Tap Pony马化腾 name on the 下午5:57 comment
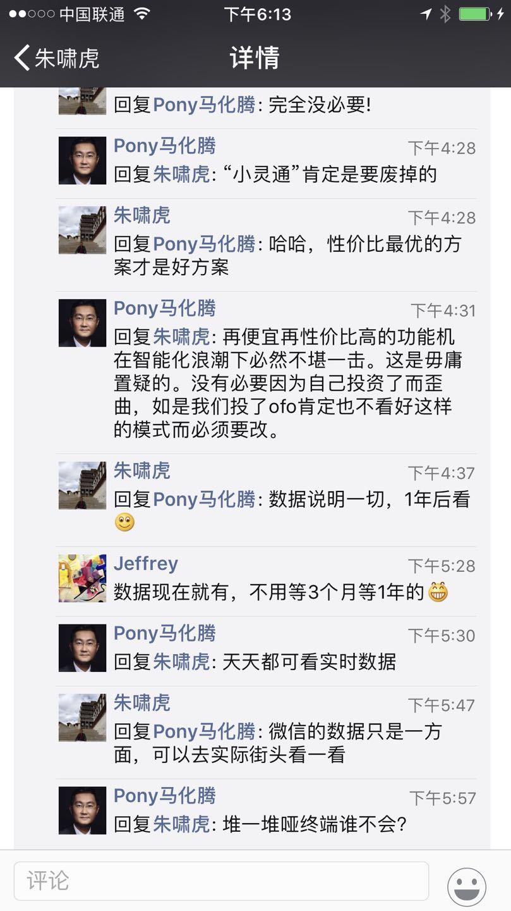 [x=165, y=795]
